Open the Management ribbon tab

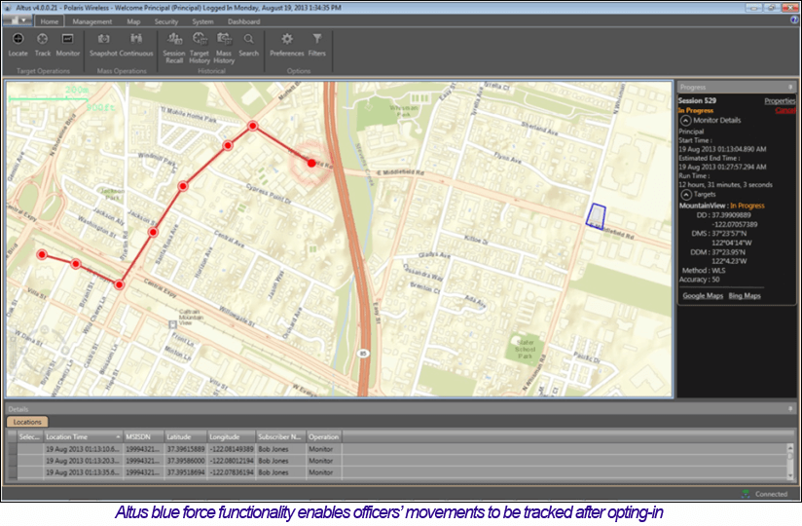tap(92, 21)
